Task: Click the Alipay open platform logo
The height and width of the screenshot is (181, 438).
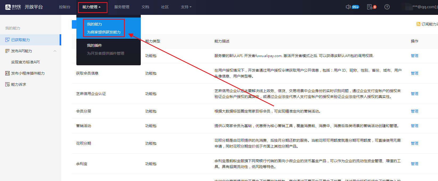Action: click(x=24, y=7)
